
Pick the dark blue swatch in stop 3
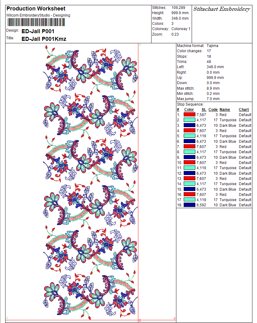tap(189, 126)
